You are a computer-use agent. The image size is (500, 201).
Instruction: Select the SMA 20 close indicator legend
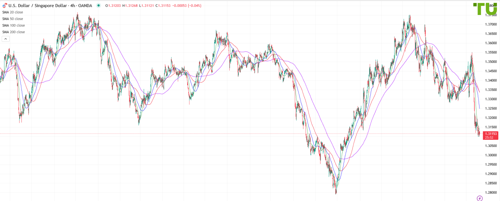click(13, 12)
